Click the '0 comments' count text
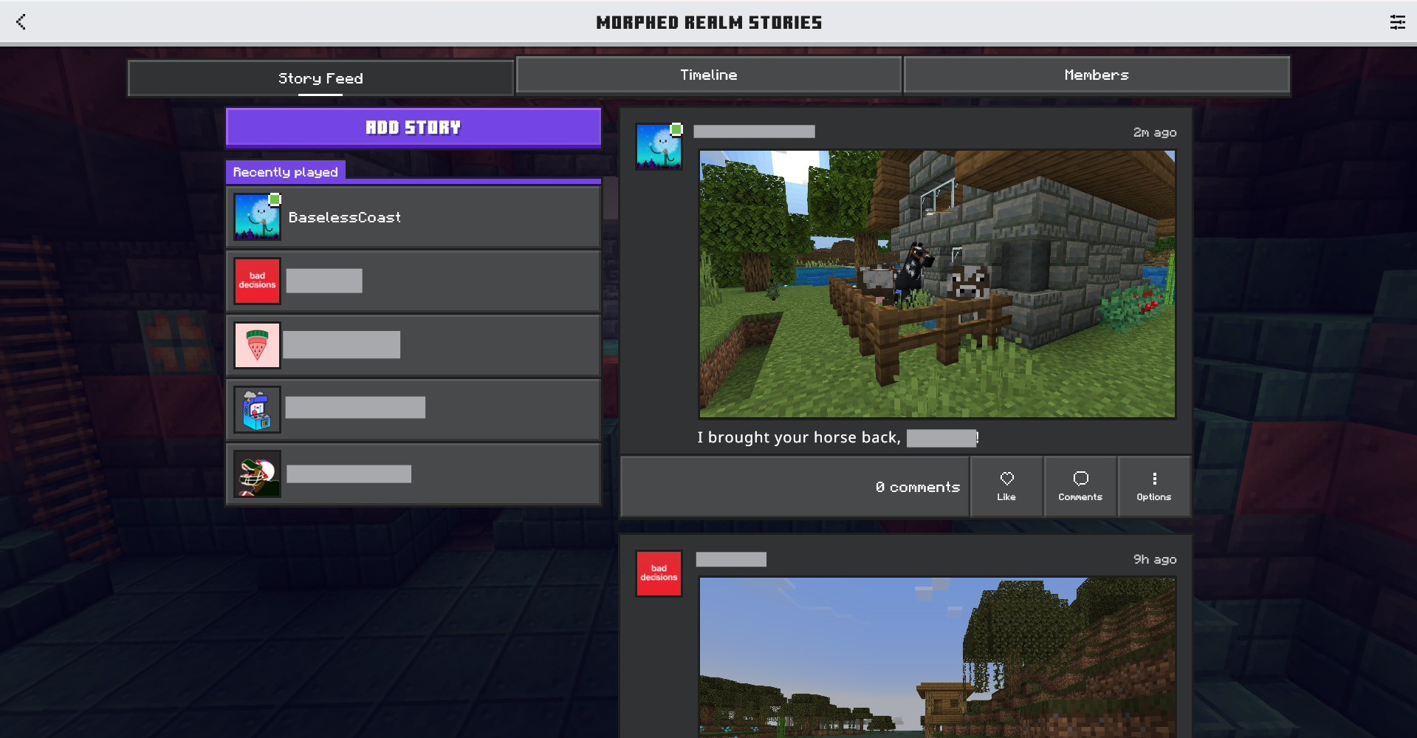Screen dimensions: 1417x738 click(918, 487)
